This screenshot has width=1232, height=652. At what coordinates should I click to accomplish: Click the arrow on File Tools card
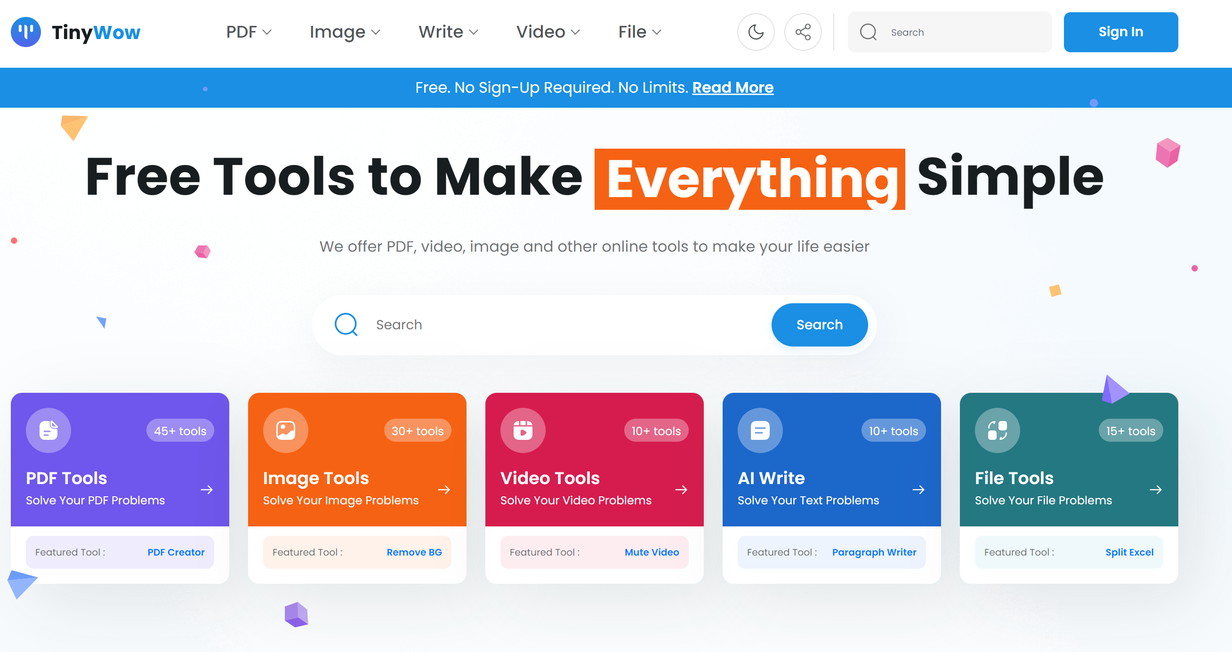pyautogui.click(x=1155, y=490)
